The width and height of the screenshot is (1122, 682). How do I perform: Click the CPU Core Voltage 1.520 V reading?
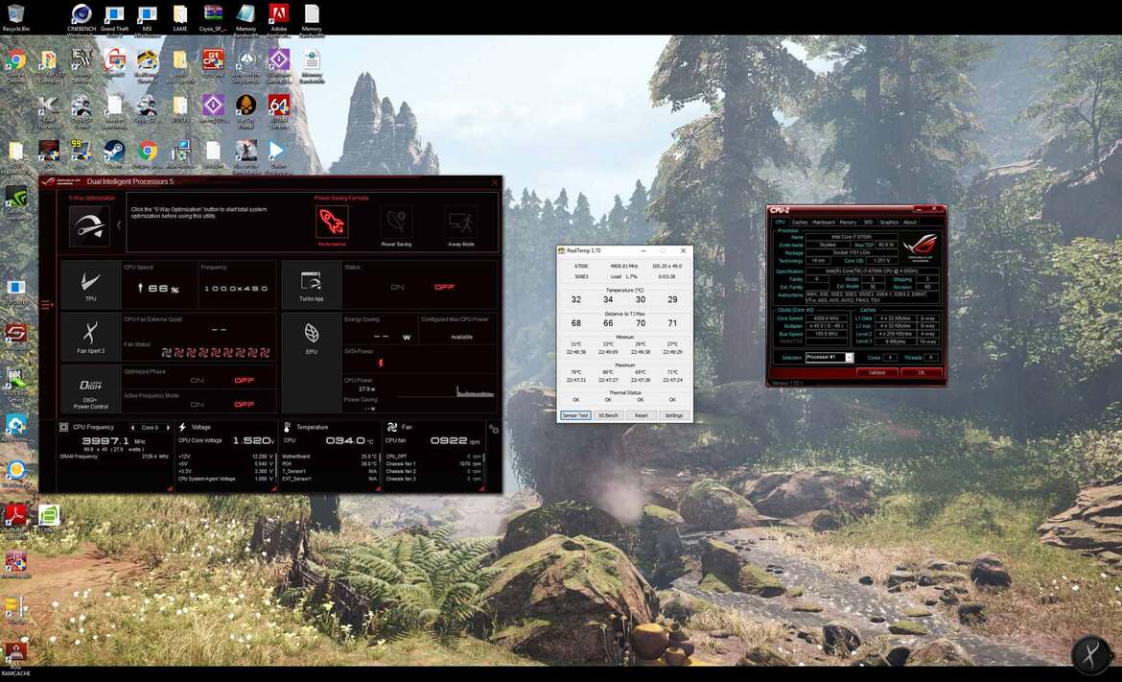[x=253, y=441]
